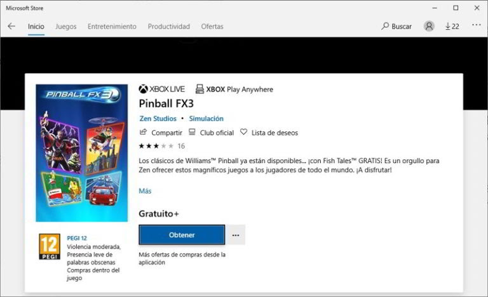Open the Zen Studios publisher link
The height and width of the screenshot is (297, 488).
(158, 119)
